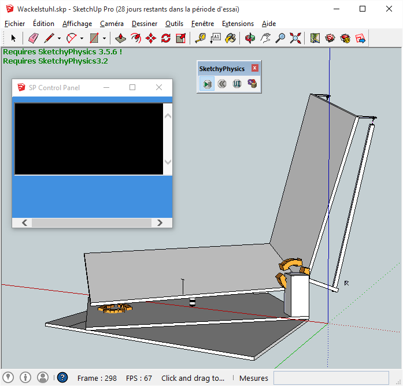Screen dimensions: 403x386
Task: Open the Aide menu
Action: click(x=269, y=24)
